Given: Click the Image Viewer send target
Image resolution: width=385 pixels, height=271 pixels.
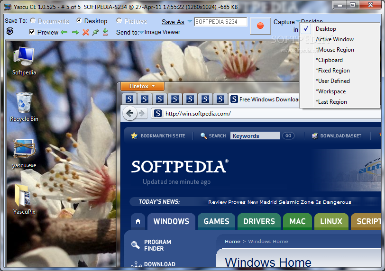Looking at the screenshot, I should pos(162,32).
